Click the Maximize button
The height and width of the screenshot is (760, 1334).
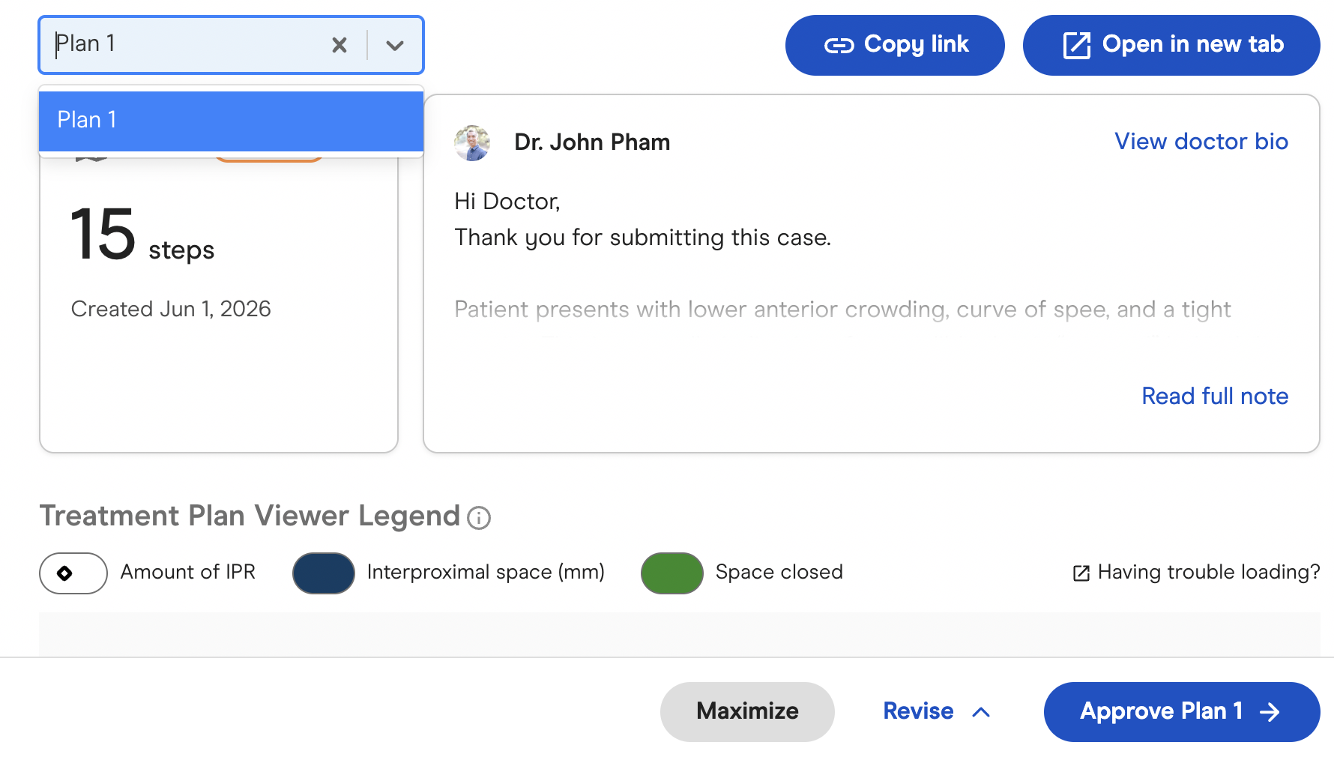747,712
